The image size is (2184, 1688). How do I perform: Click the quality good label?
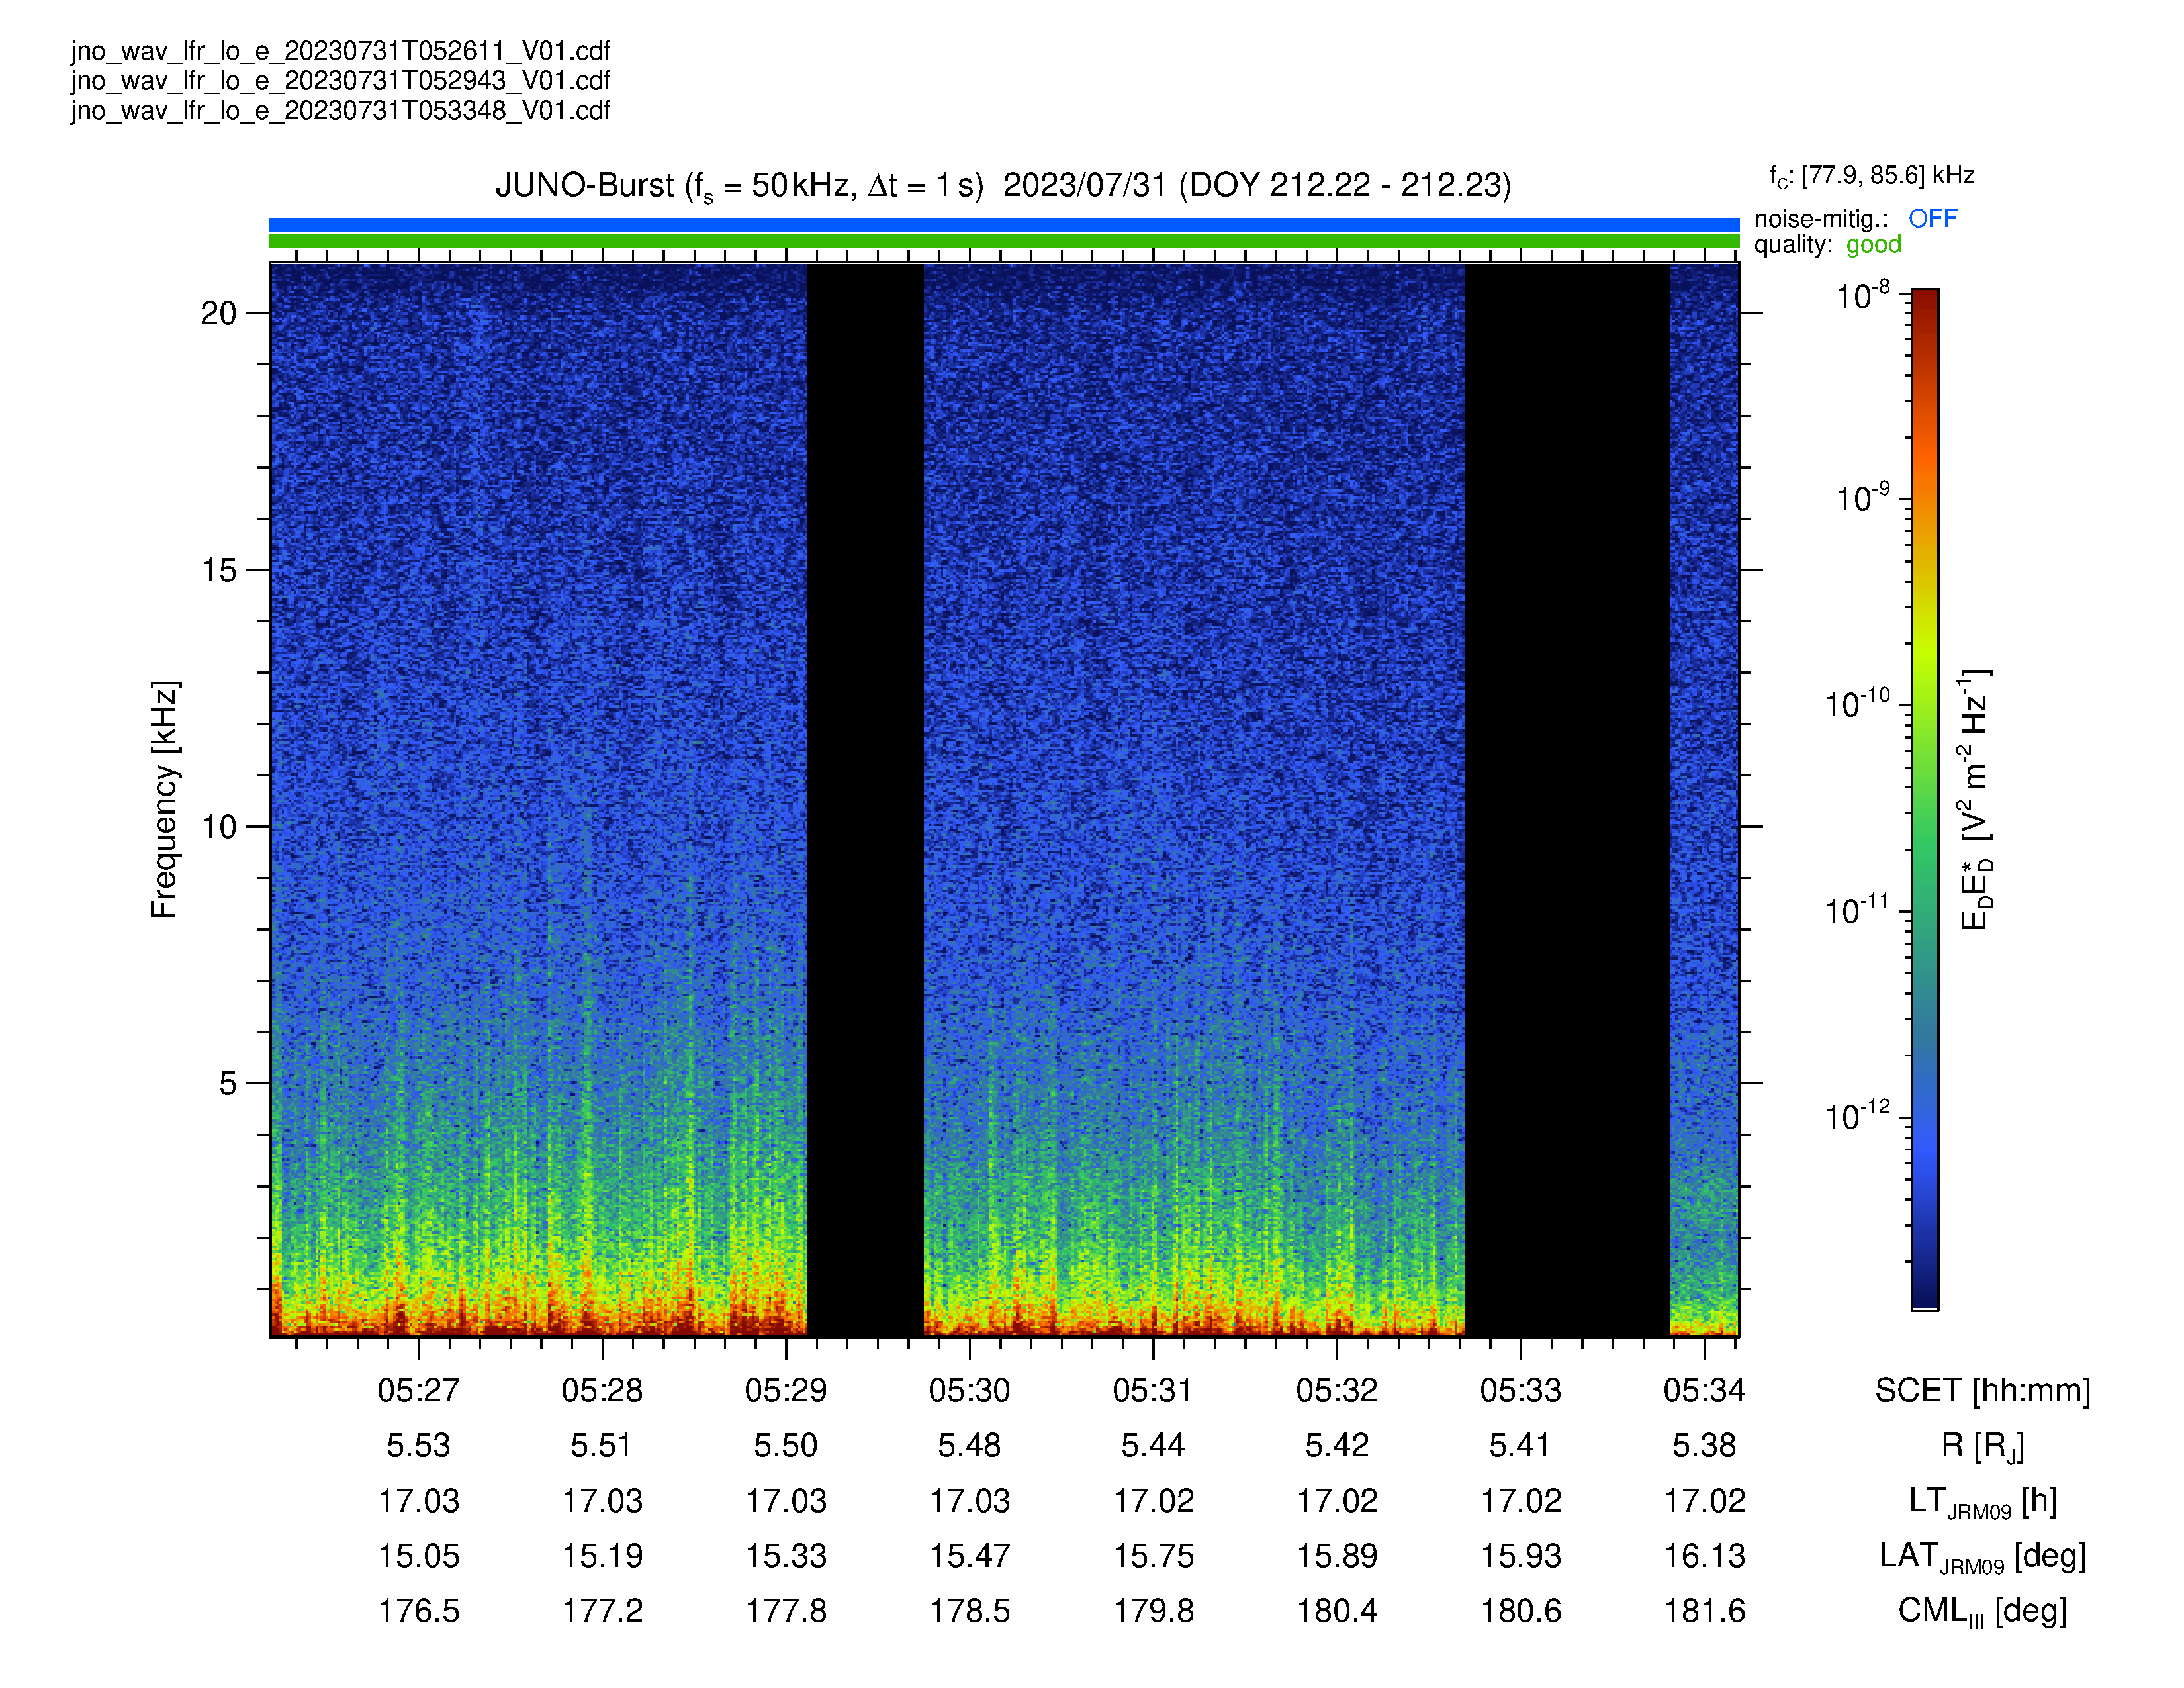tap(1827, 245)
